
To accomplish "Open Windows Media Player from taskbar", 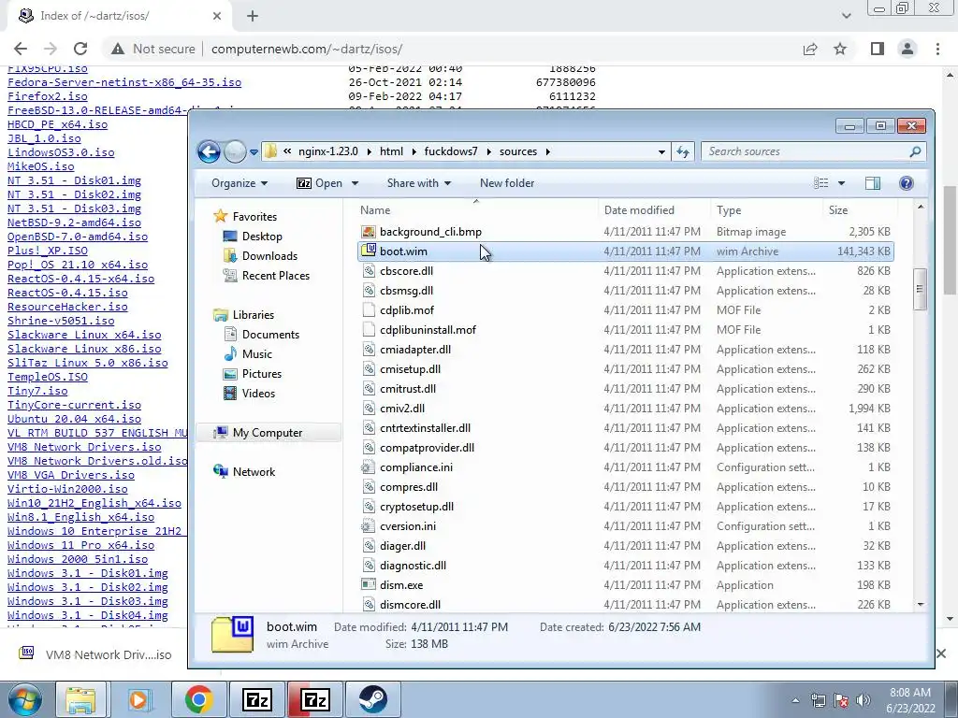I will point(139,699).
